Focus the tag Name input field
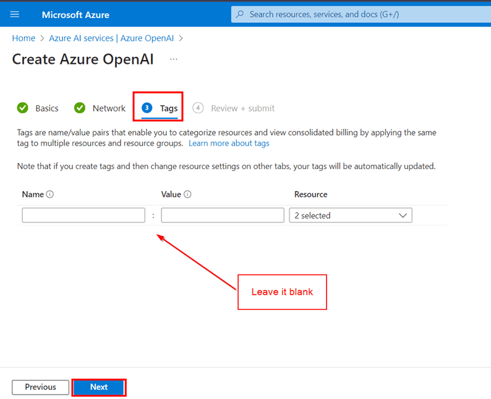The height and width of the screenshot is (399, 491). (83, 216)
